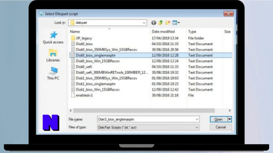273x153 pixels.
Task: Select the Disk1_bios_singlemaxptn file name
Action: point(96,84)
